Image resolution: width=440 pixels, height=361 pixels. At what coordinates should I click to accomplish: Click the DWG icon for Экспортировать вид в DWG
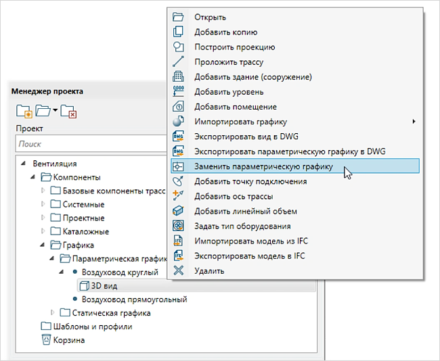pos(179,137)
